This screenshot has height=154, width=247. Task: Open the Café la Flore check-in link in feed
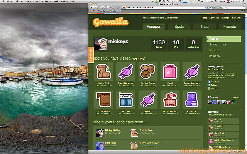[146, 130]
